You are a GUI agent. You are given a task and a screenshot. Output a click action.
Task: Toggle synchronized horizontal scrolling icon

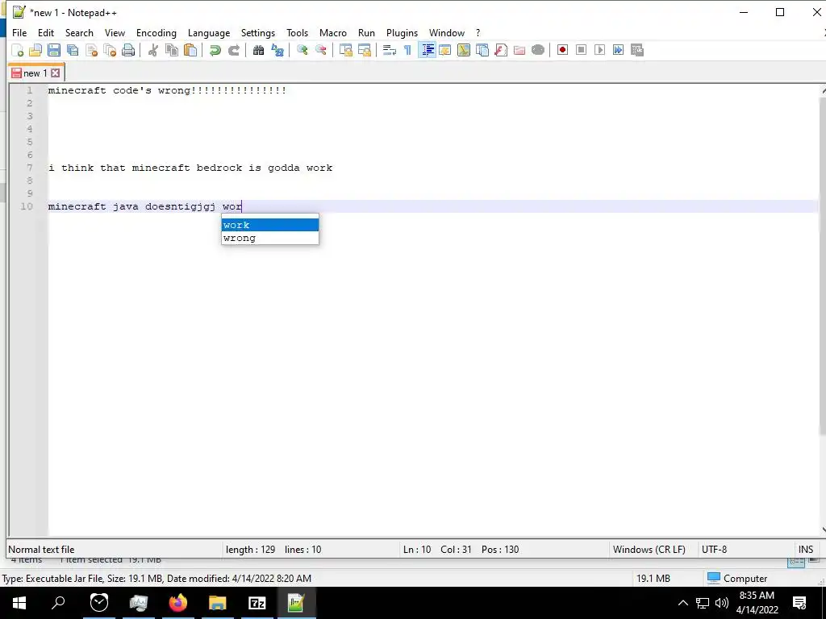364,50
